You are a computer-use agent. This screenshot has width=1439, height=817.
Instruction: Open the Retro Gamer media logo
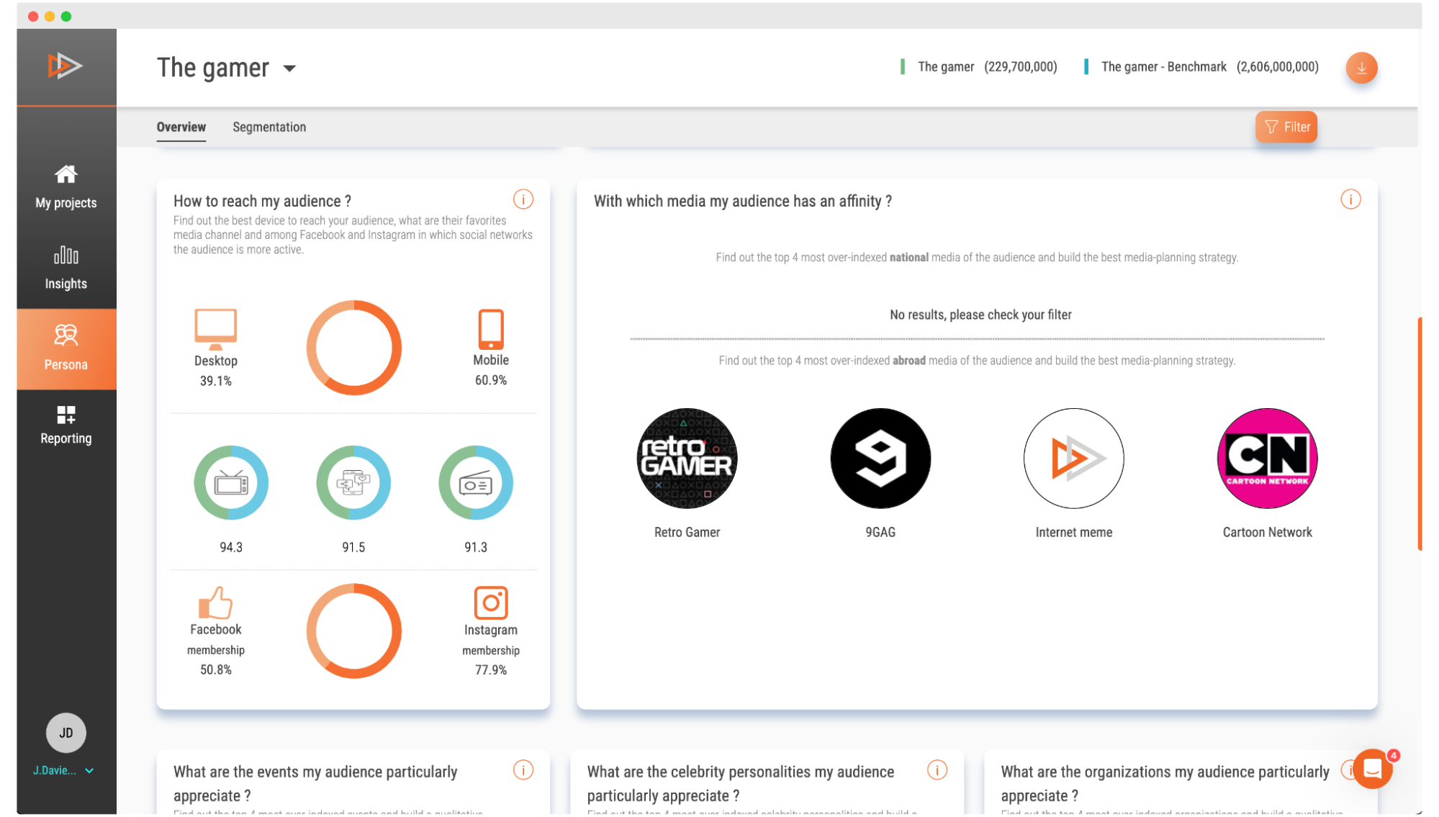(x=687, y=459)
